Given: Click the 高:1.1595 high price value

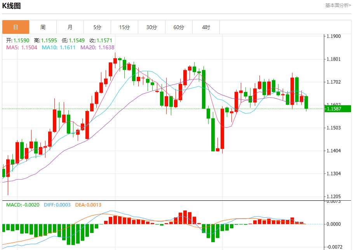Looking at the screenshot, I should point(45,40).
